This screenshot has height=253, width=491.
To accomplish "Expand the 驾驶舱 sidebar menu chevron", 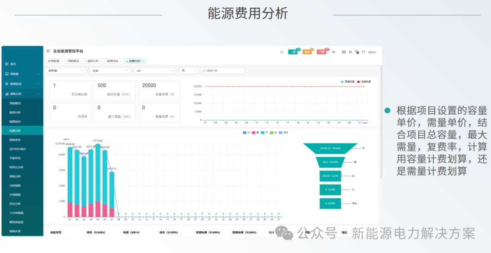I will click(x=38, y=74).
